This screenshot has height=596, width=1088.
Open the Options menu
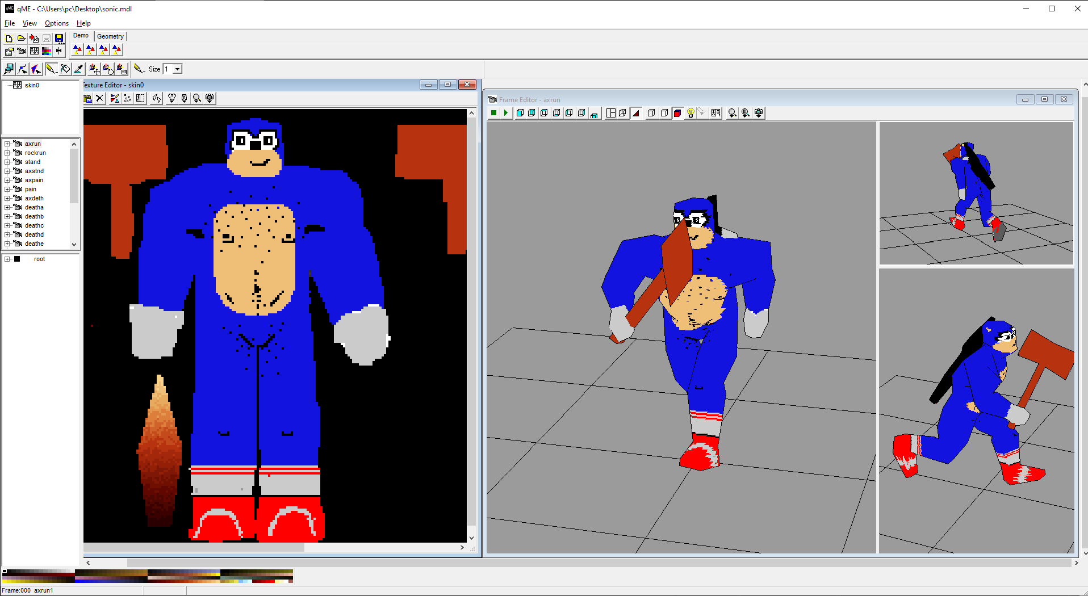tap(57, 23)
